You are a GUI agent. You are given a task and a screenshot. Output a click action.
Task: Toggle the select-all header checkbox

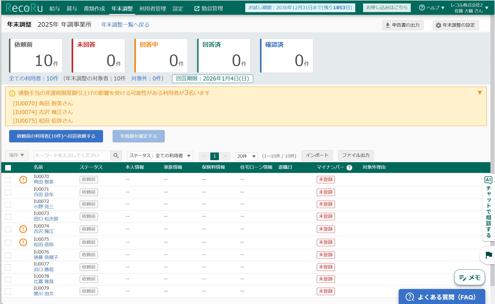[8, 168]
